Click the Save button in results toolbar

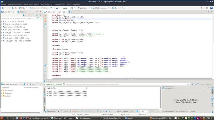coord(66,111)
